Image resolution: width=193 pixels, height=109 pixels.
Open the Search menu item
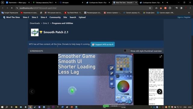[73, 17]
